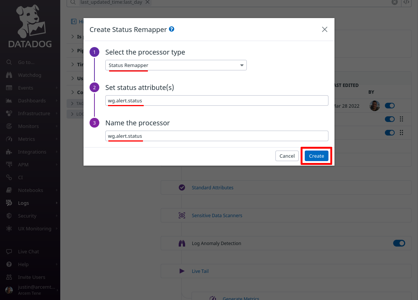Viewport: 418px width, 300px height.
Task: Click the Standard Attributes checkmark icon
Action: tap(182, 187)
